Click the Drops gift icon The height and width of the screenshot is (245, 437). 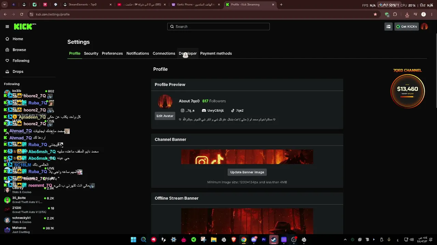[7, 71]
